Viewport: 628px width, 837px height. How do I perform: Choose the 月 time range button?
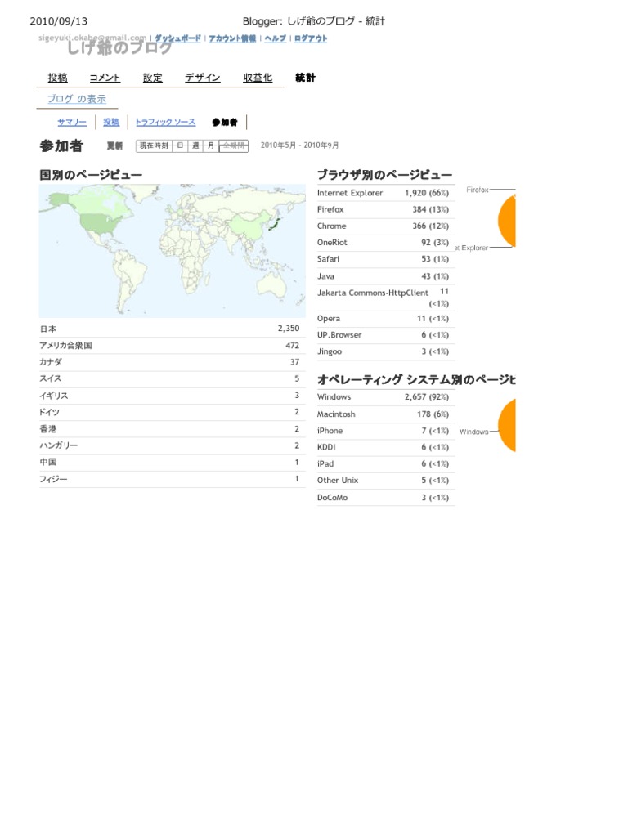tap(211, 145)
